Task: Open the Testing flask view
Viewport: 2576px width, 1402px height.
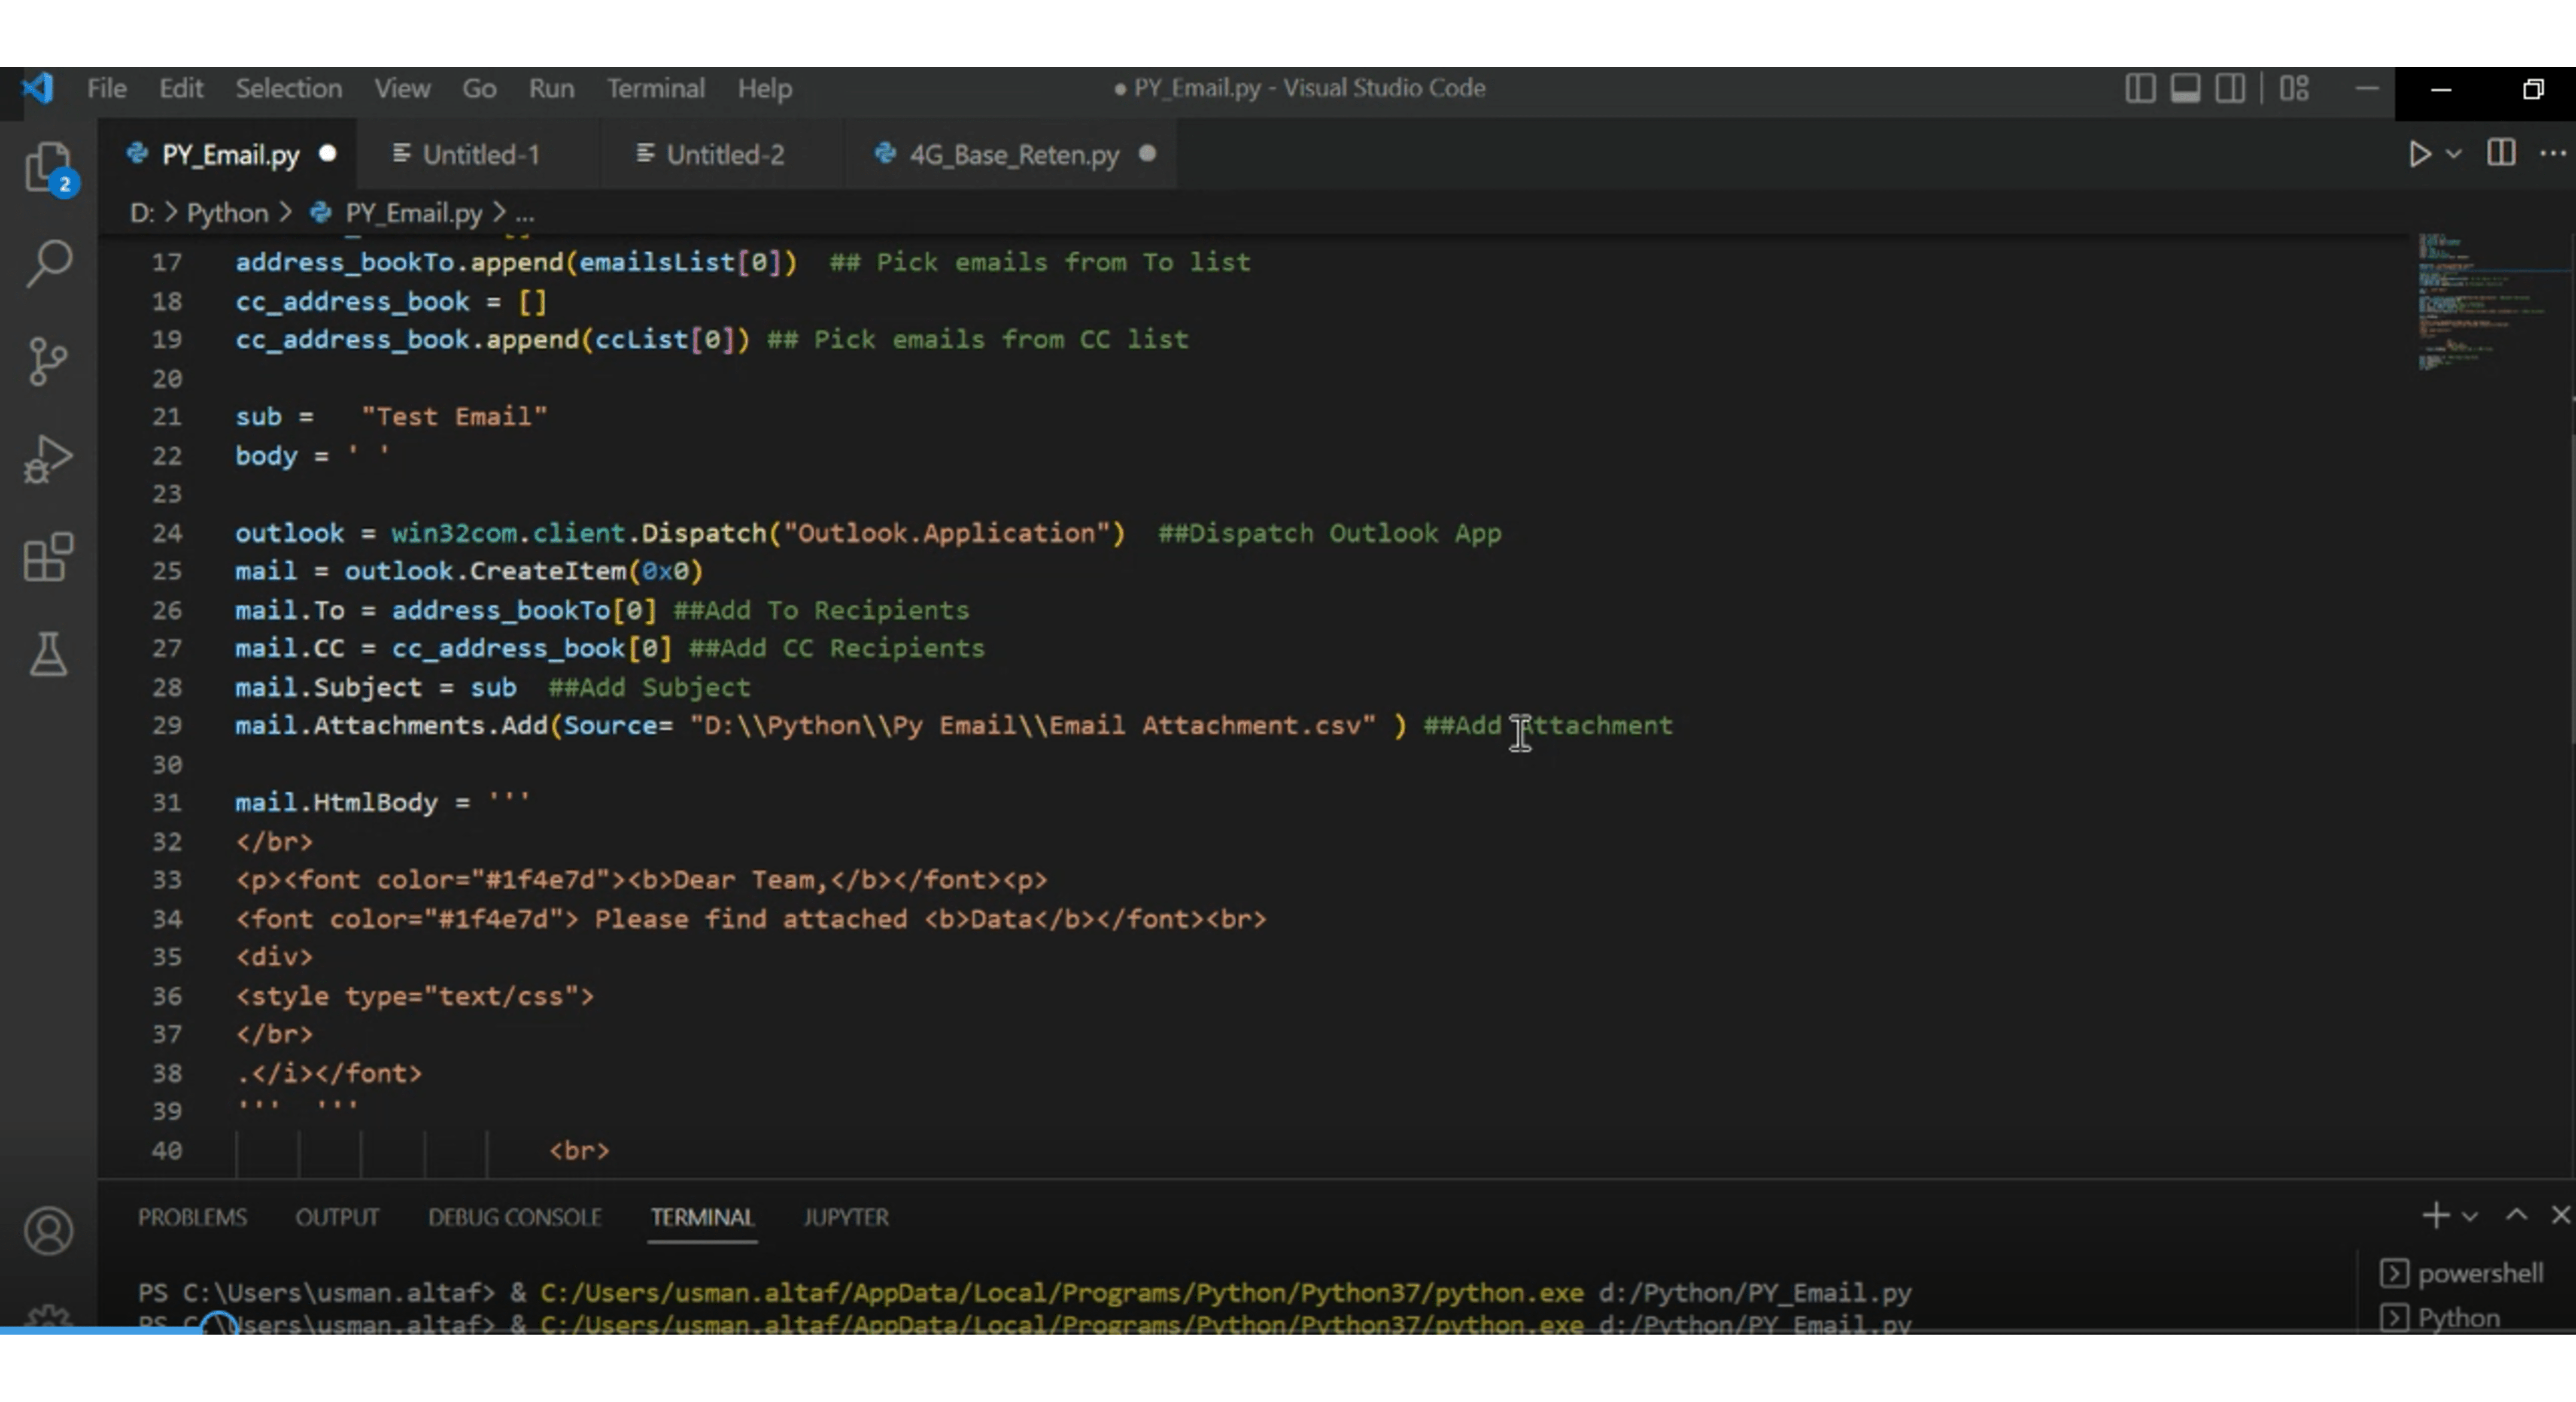Action: (48, 654)
